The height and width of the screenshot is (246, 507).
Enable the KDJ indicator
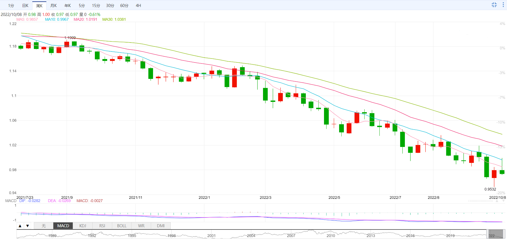tap(83, 226)
